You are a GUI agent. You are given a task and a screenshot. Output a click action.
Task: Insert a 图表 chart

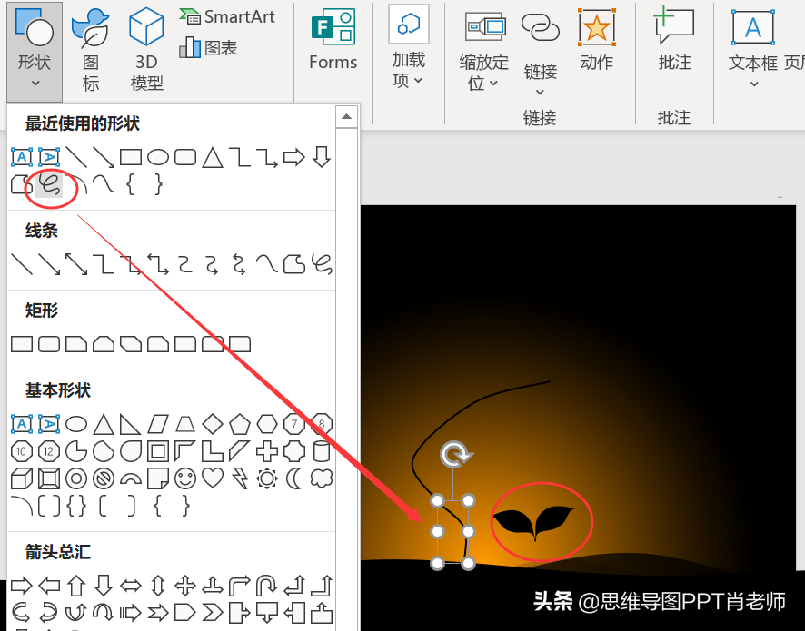(x=208, y=48)
